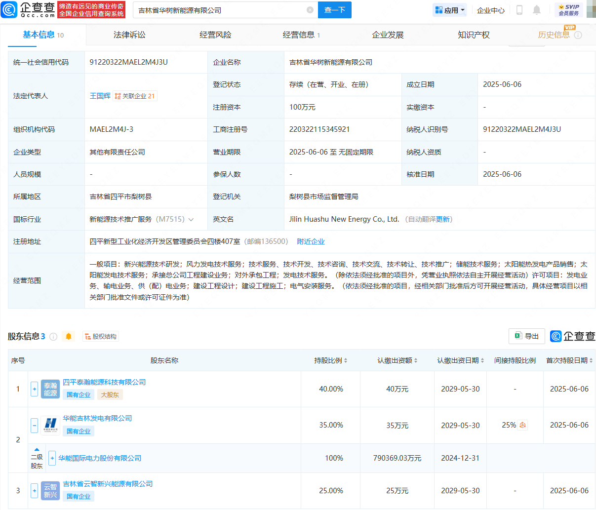Viewport: 596px width, 510px height.
Task: Click 国有企业 tag under 四平泰瀚能源
Action: pos(79,394)
